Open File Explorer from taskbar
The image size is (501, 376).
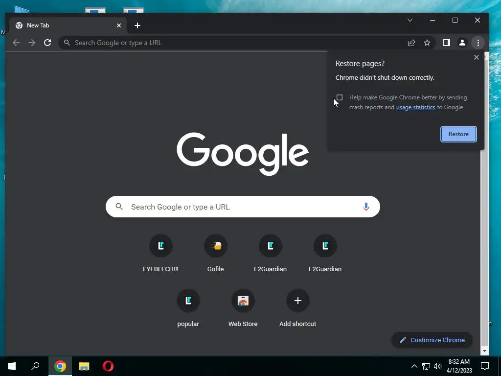84,366
